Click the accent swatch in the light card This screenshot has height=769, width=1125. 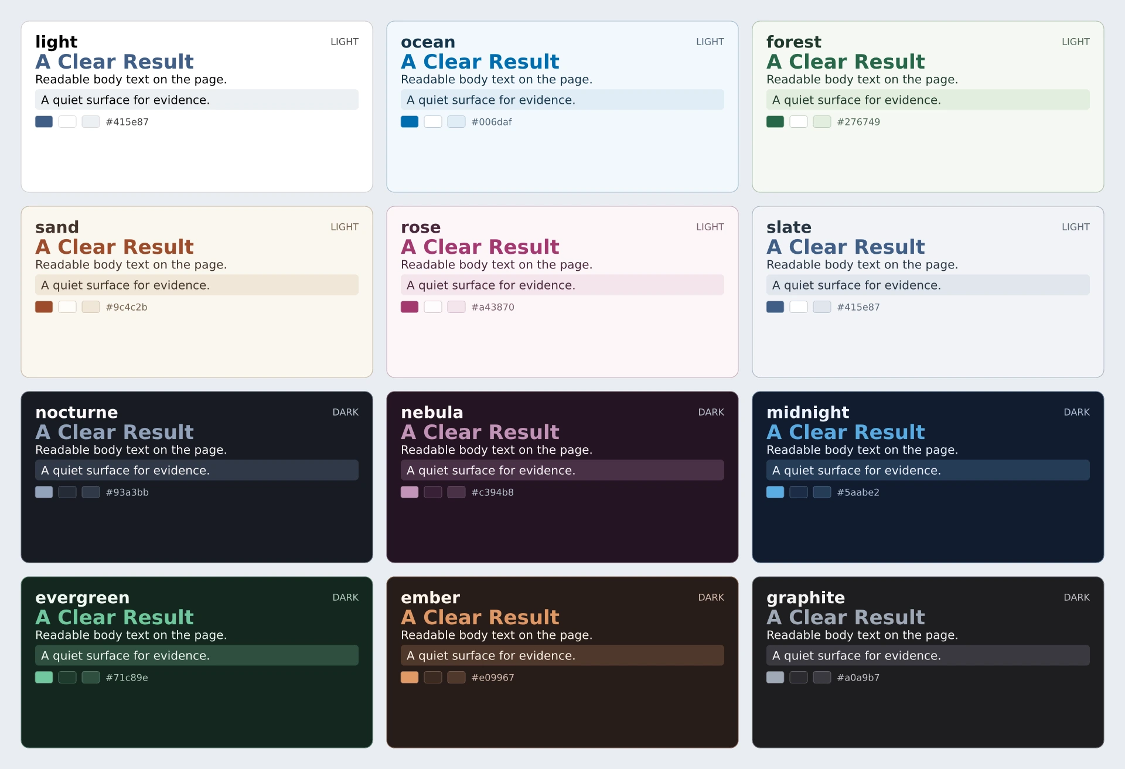pos(44,122)
